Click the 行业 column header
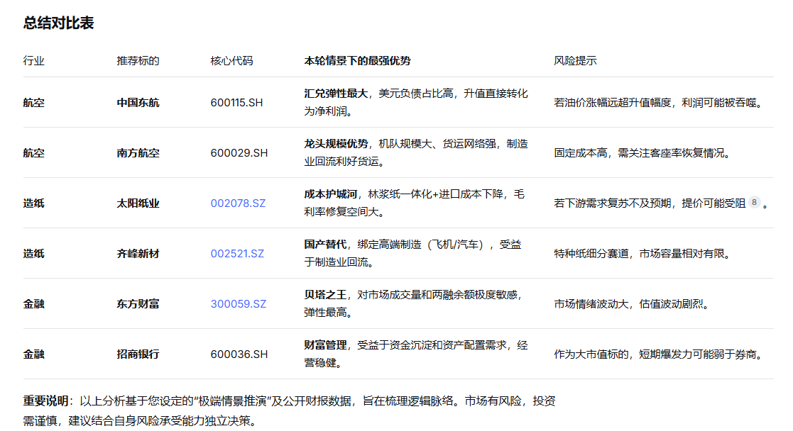Viewport: 793px width, 431px height. (x=34, y=61)
